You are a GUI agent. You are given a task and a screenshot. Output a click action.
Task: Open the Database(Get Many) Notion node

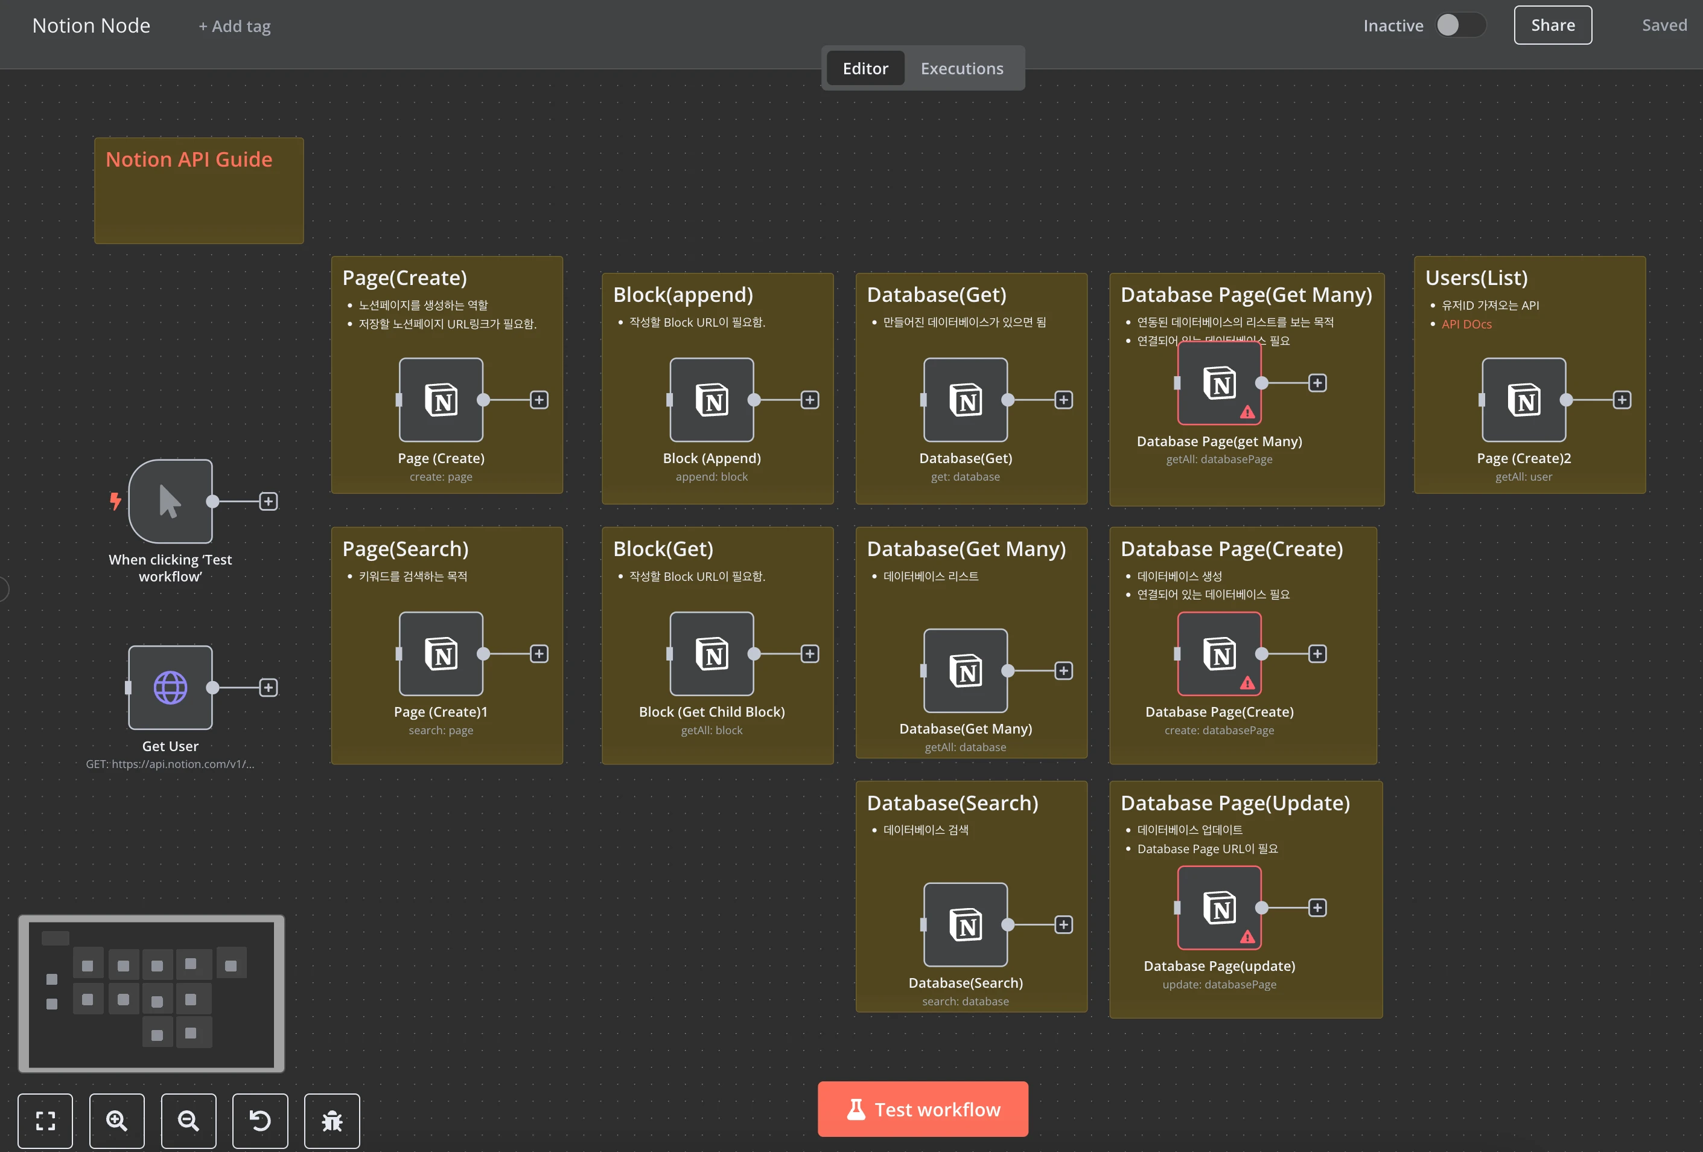point(965,670)
